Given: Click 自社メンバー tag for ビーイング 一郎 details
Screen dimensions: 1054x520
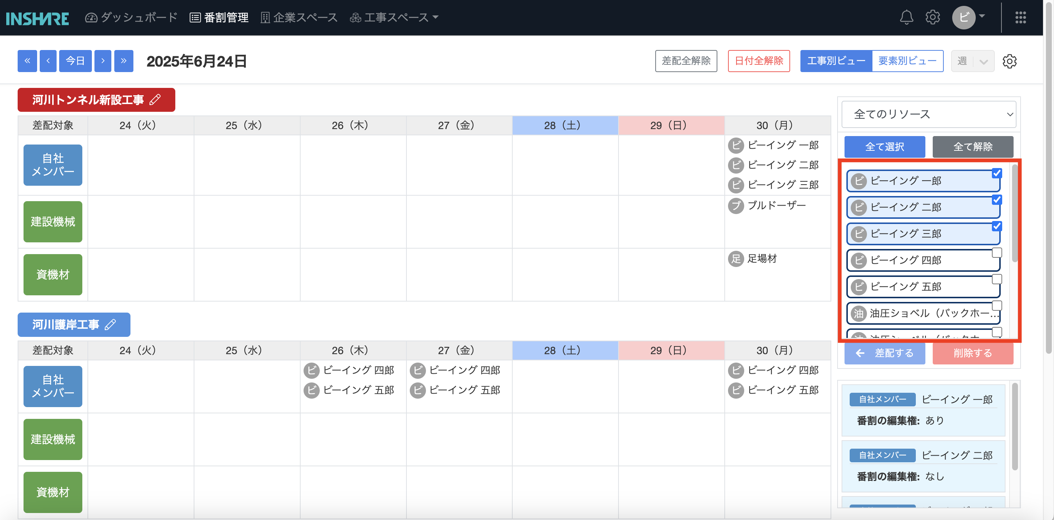Looking at the screenshot, I should [x=883, y=399].
